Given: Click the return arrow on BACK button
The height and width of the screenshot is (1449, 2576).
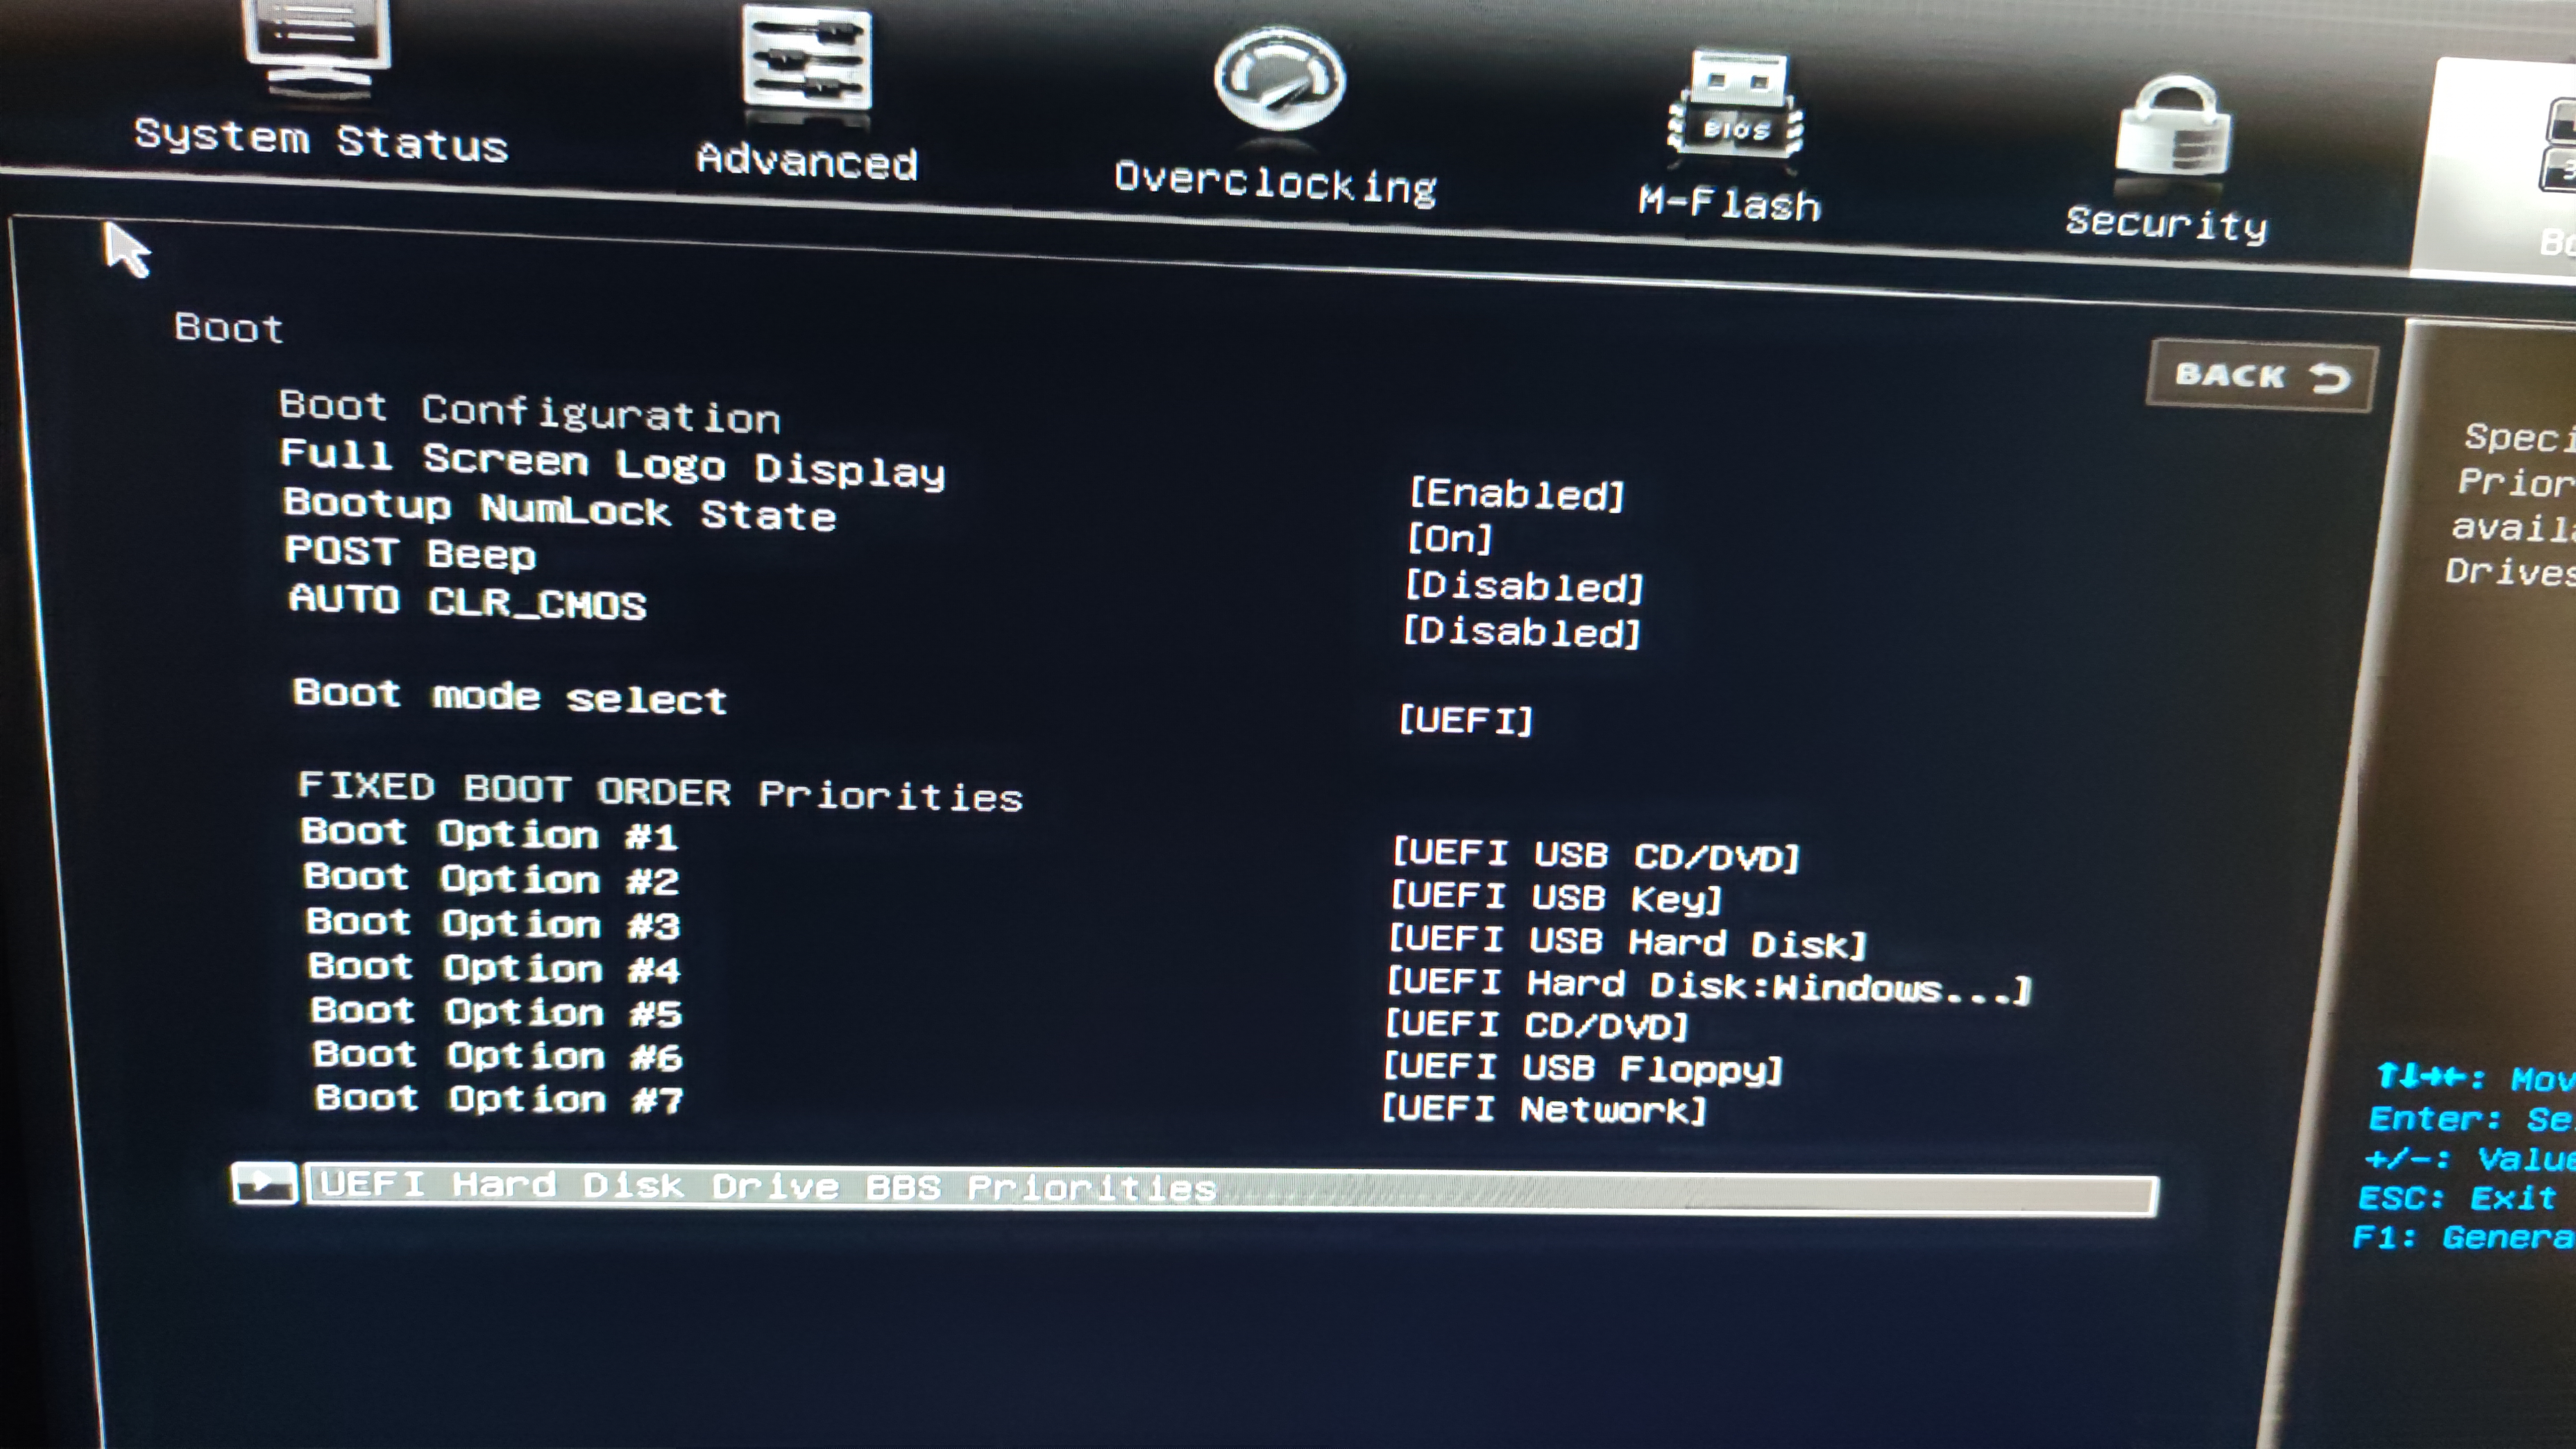Looking at the screenshot, I should 2330,378.
